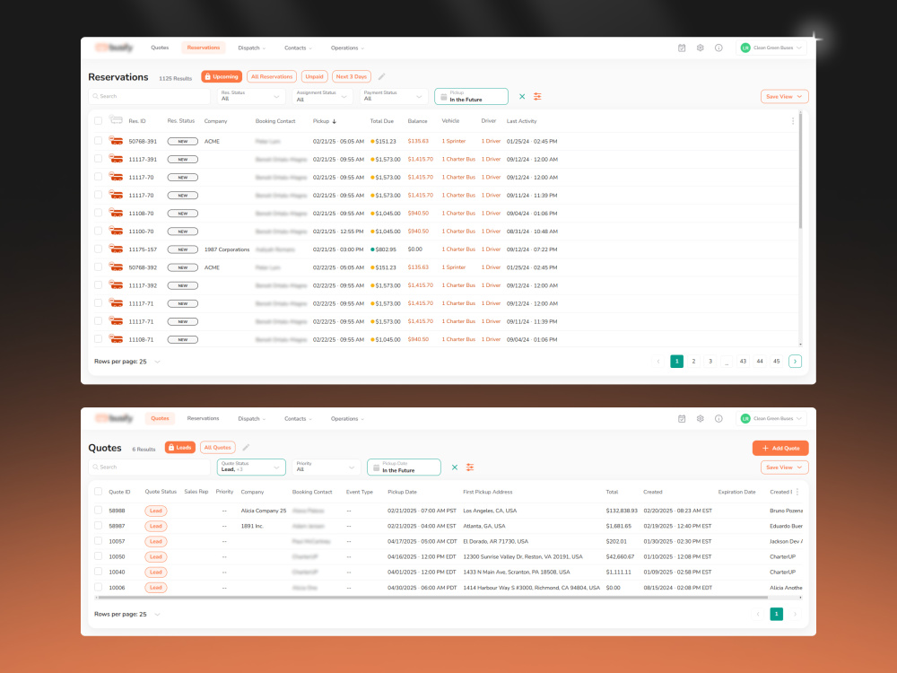Open the Assignment Status filter dropdown
This screenshot has height=673, width=897.
pos(322,97)
